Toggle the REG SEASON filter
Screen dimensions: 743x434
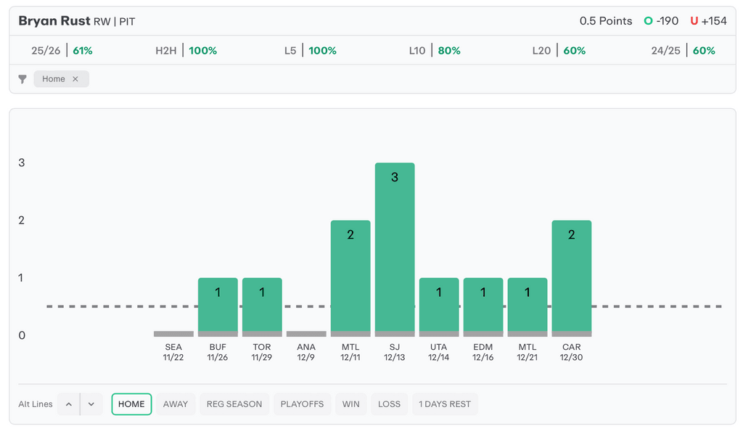point(234,404)
